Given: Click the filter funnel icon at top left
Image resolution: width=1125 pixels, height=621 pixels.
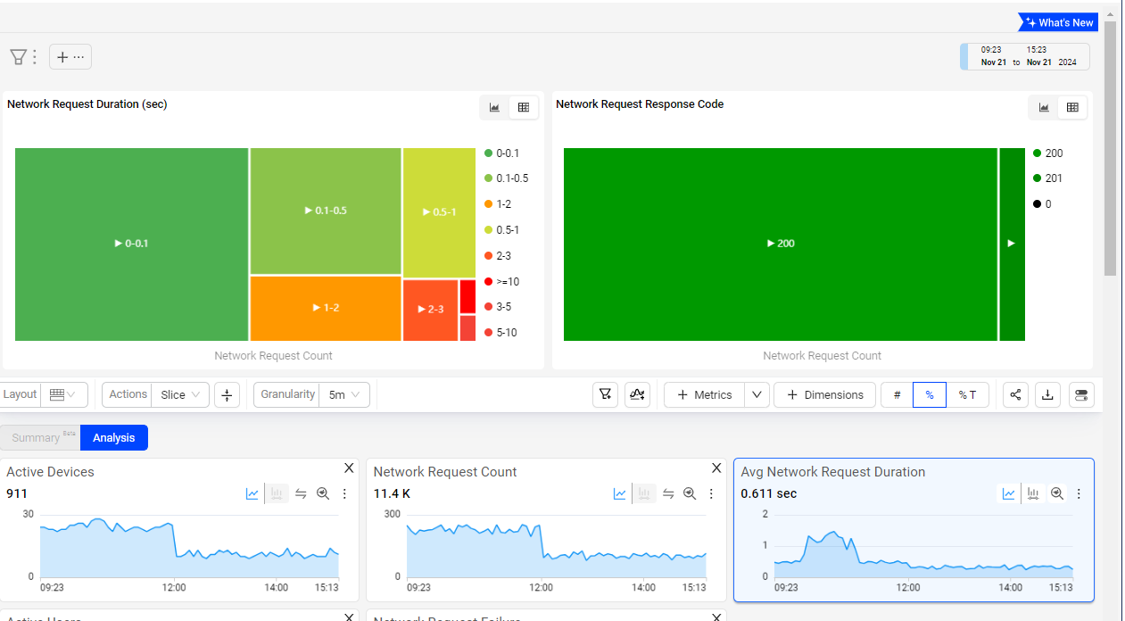Looking at the screenshot, I should 18,57.
